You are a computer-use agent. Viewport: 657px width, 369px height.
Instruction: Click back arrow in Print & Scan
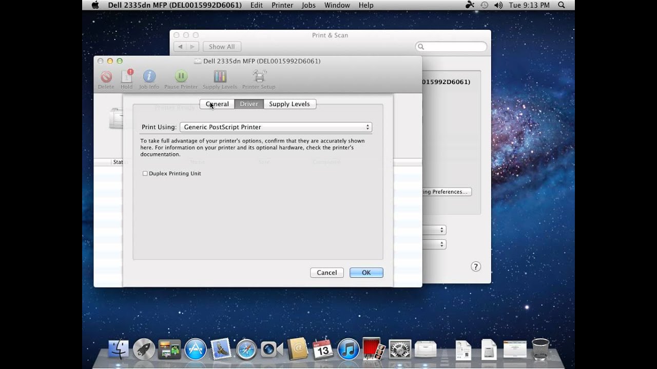tap(180, 47)
